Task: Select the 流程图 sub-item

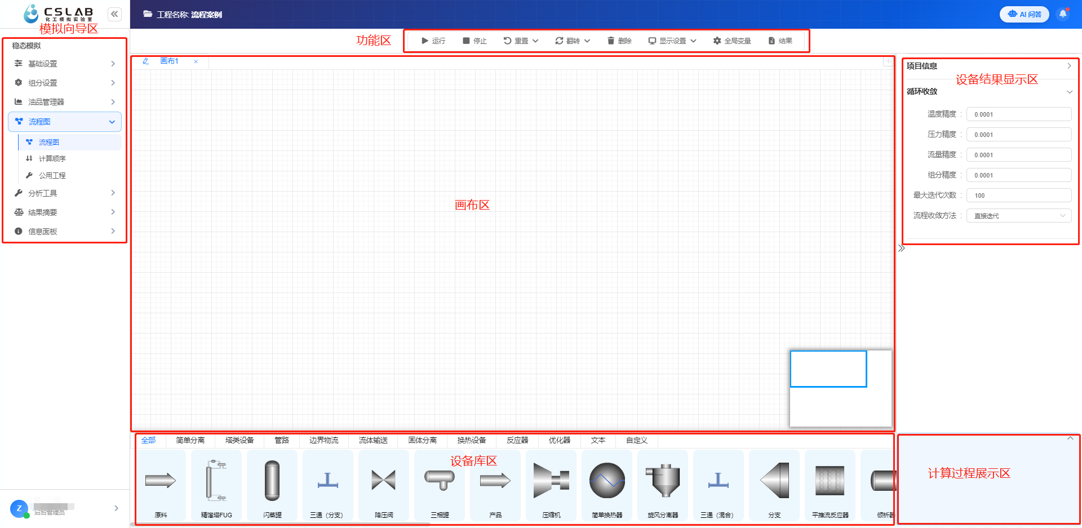Action: (70, 142)
